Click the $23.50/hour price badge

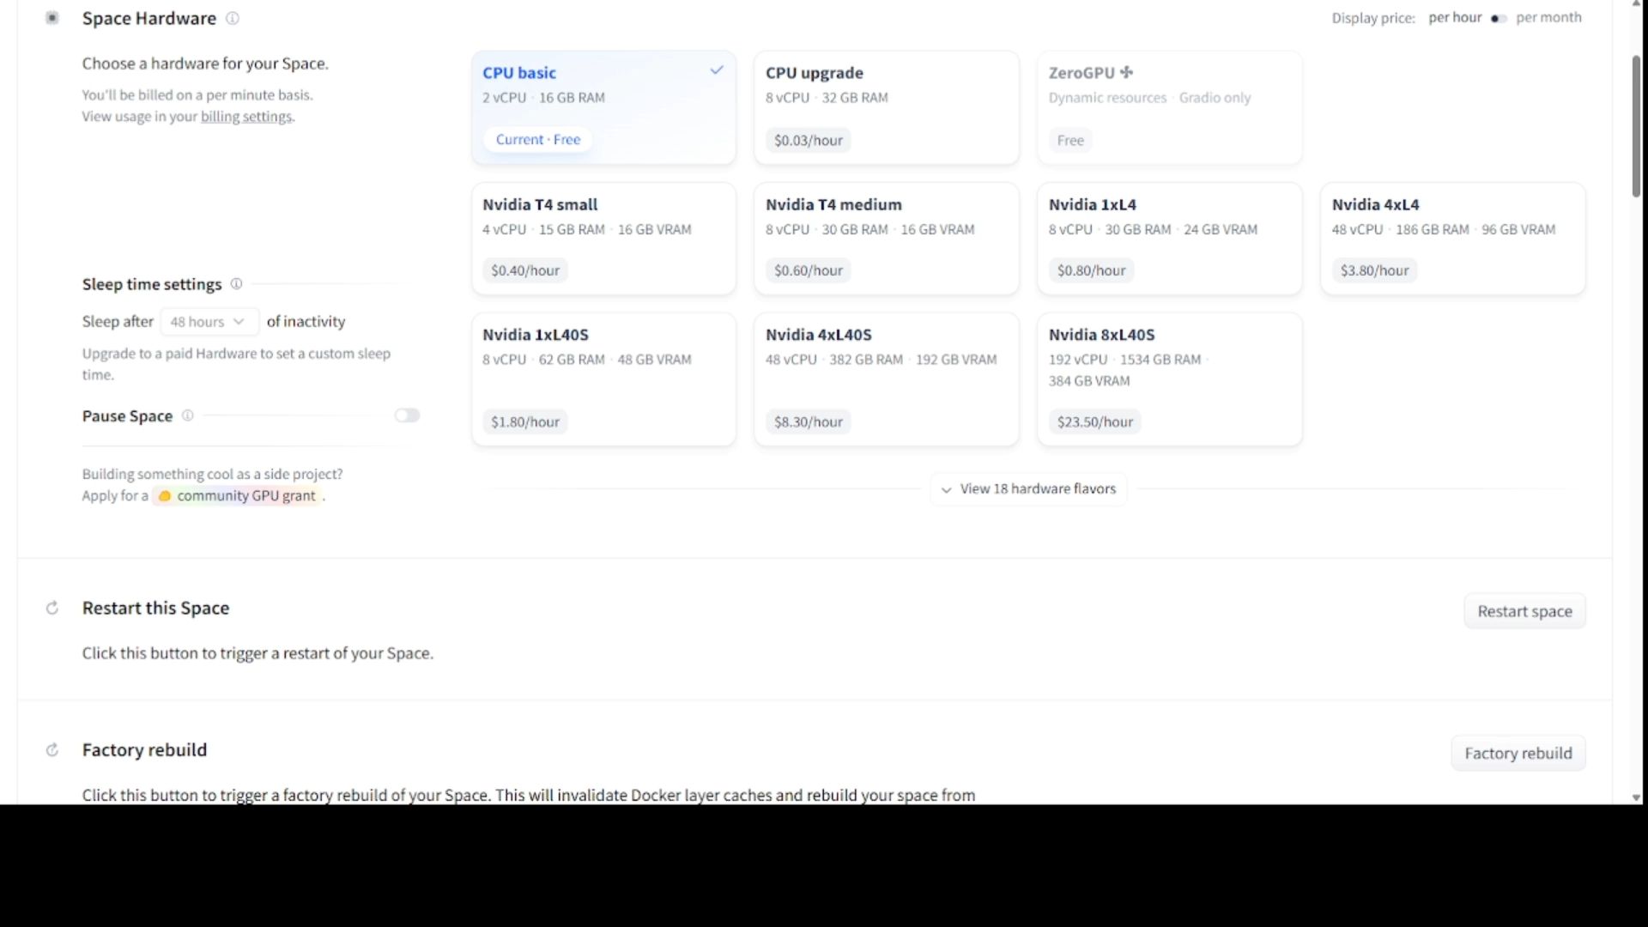pos(1094,422)
